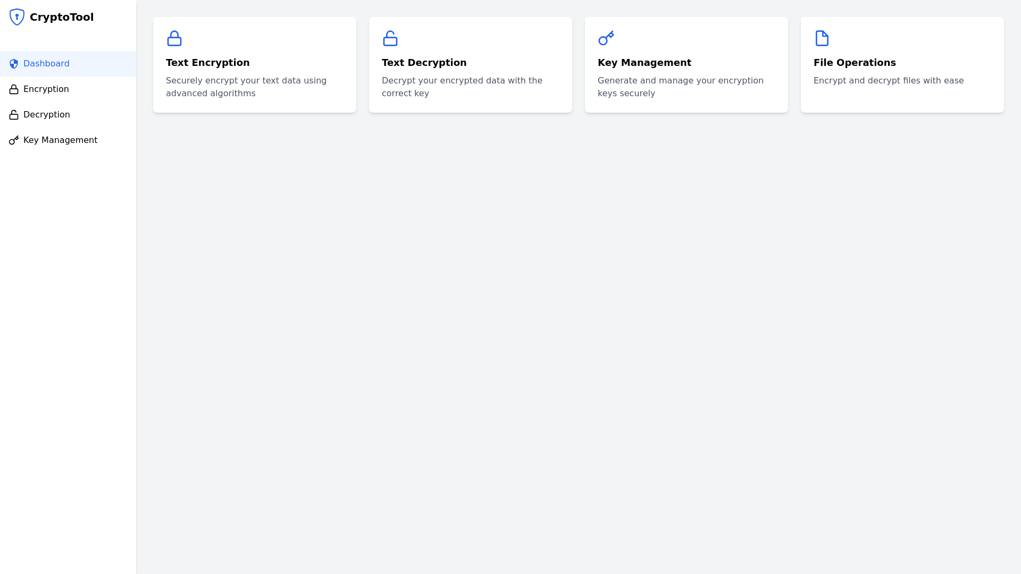Open the File Operations card
Image resolution: width=1021 pixels, height=574 pixels.
[x=902, y=64]
